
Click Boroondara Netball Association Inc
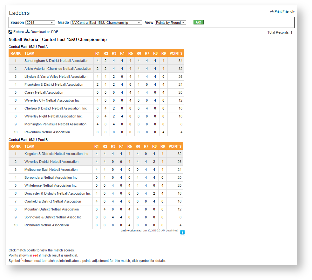(51, 177)
